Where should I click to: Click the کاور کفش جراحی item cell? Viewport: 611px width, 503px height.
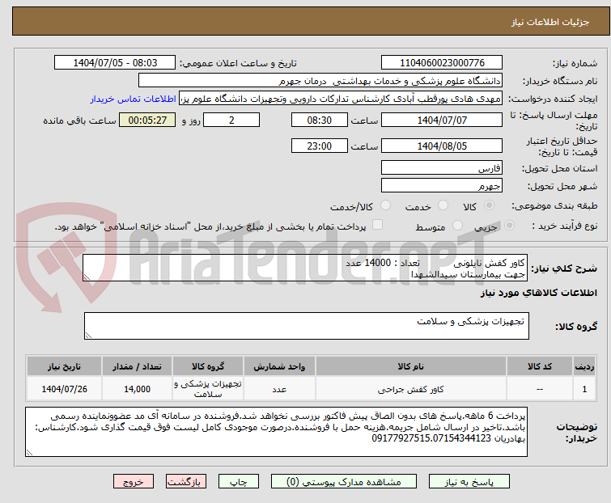click(x=411, y=389)
